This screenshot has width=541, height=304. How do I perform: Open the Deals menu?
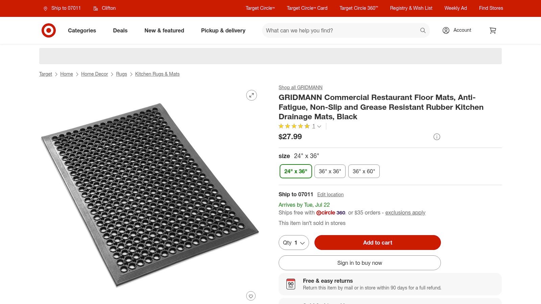120,30
